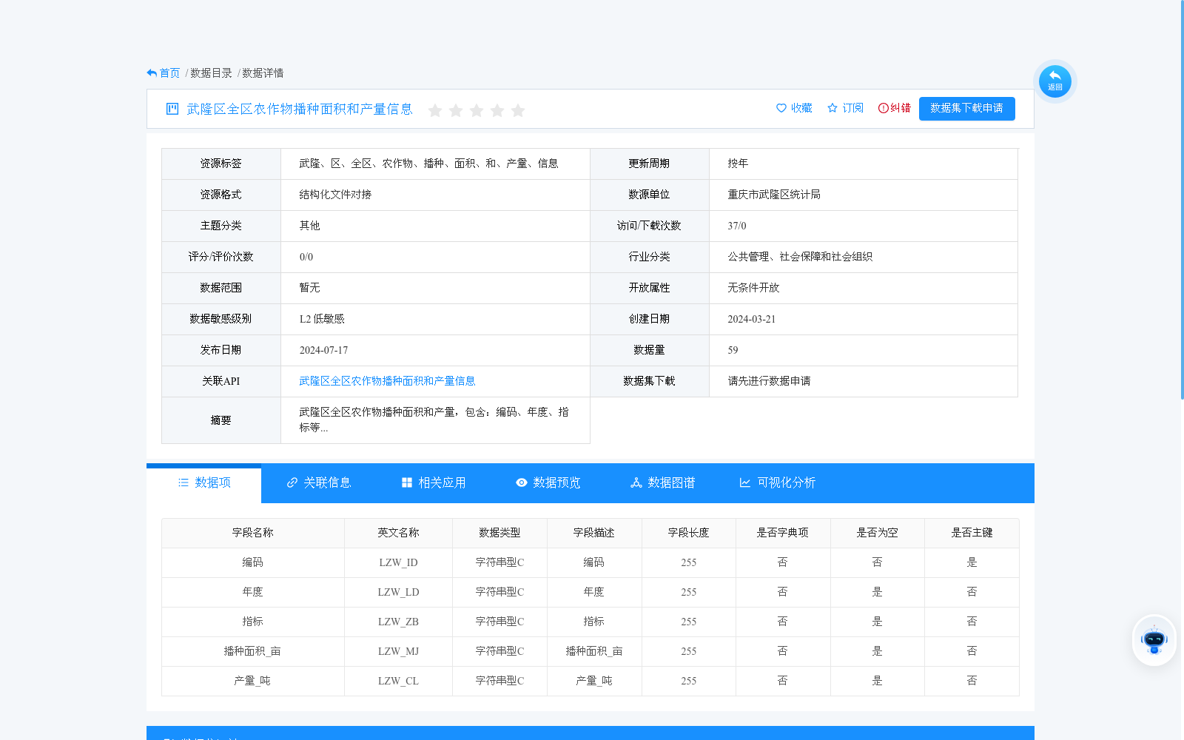
Task: Click the 可视化分析 chart icon
Action: coord(744,482)
